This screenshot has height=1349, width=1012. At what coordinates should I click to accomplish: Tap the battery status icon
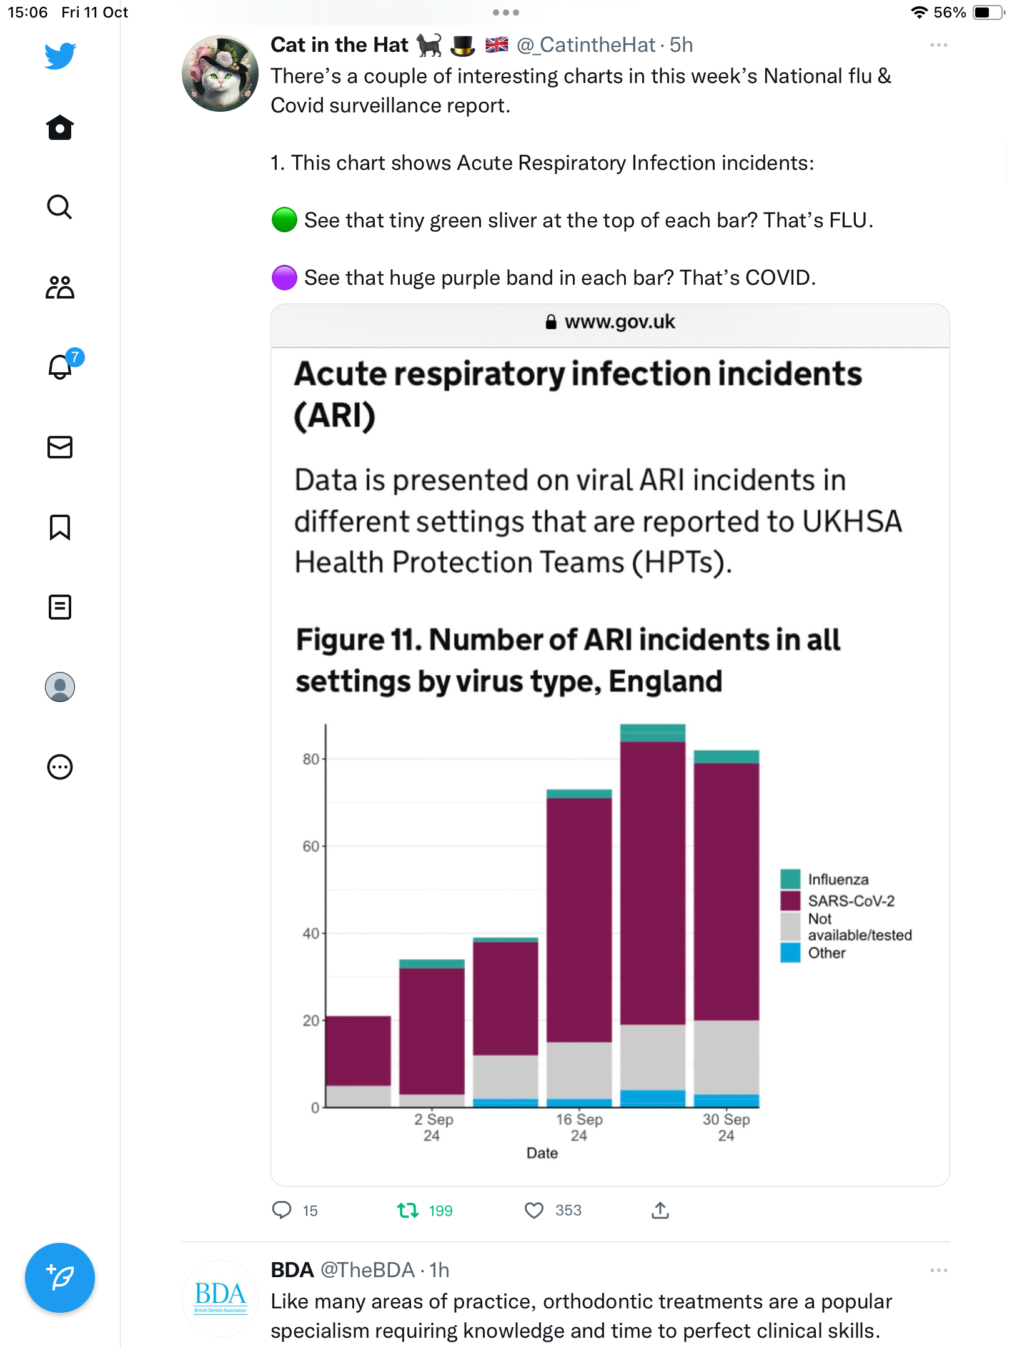pyautogui.click(x=988, y=12)
